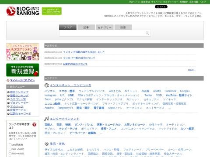Image resolution: width=210 pixels, height=157 pixels.
Task: Click the 電子書籍 category link
Action: [x=99, y=108]
